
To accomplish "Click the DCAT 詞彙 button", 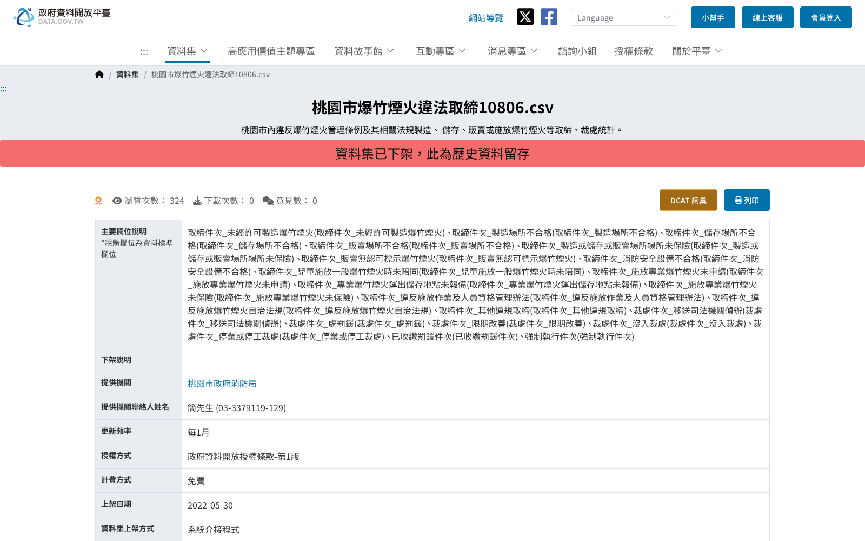I will point(688,200).
